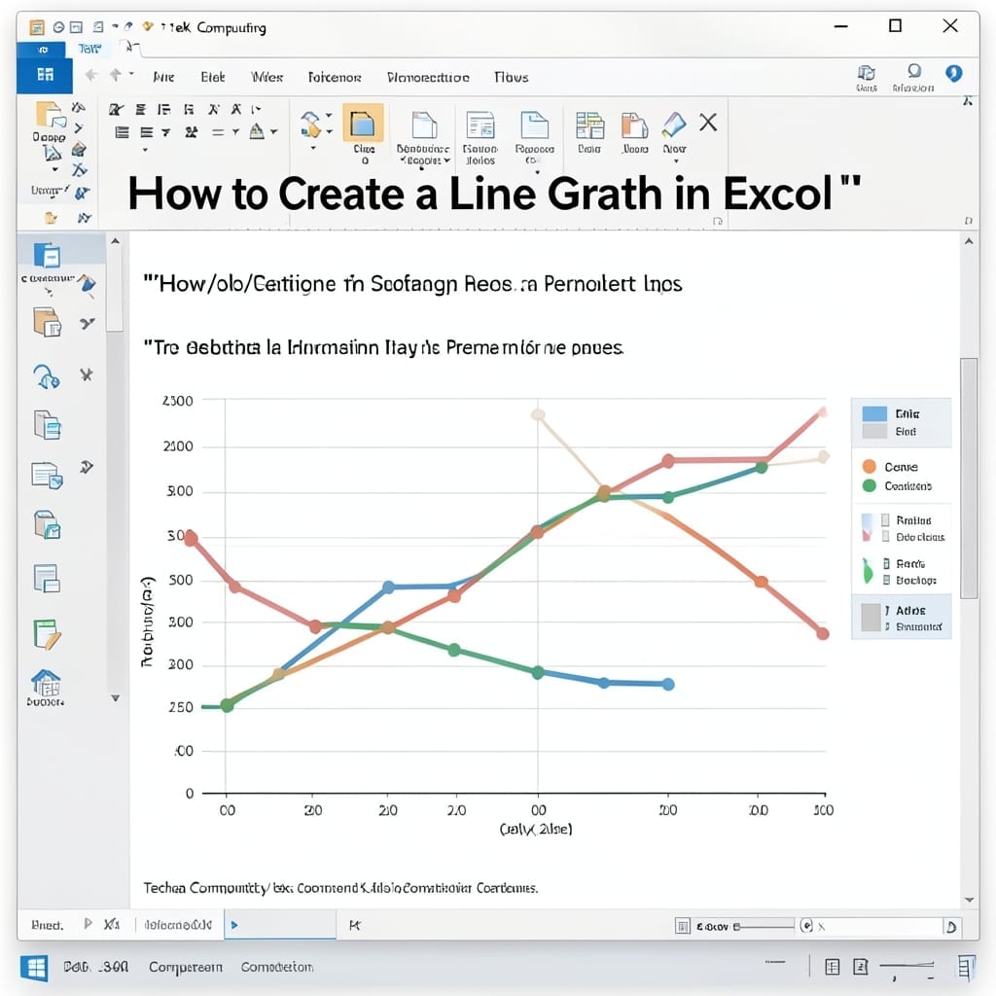Screen dimensions: 996x996
Task: Click the blue curved-arrow sidebar icon
Action: coord(47,376)
